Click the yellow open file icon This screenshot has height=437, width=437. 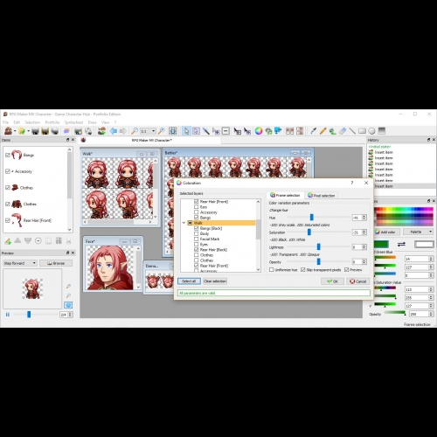(x=22, y=131)
